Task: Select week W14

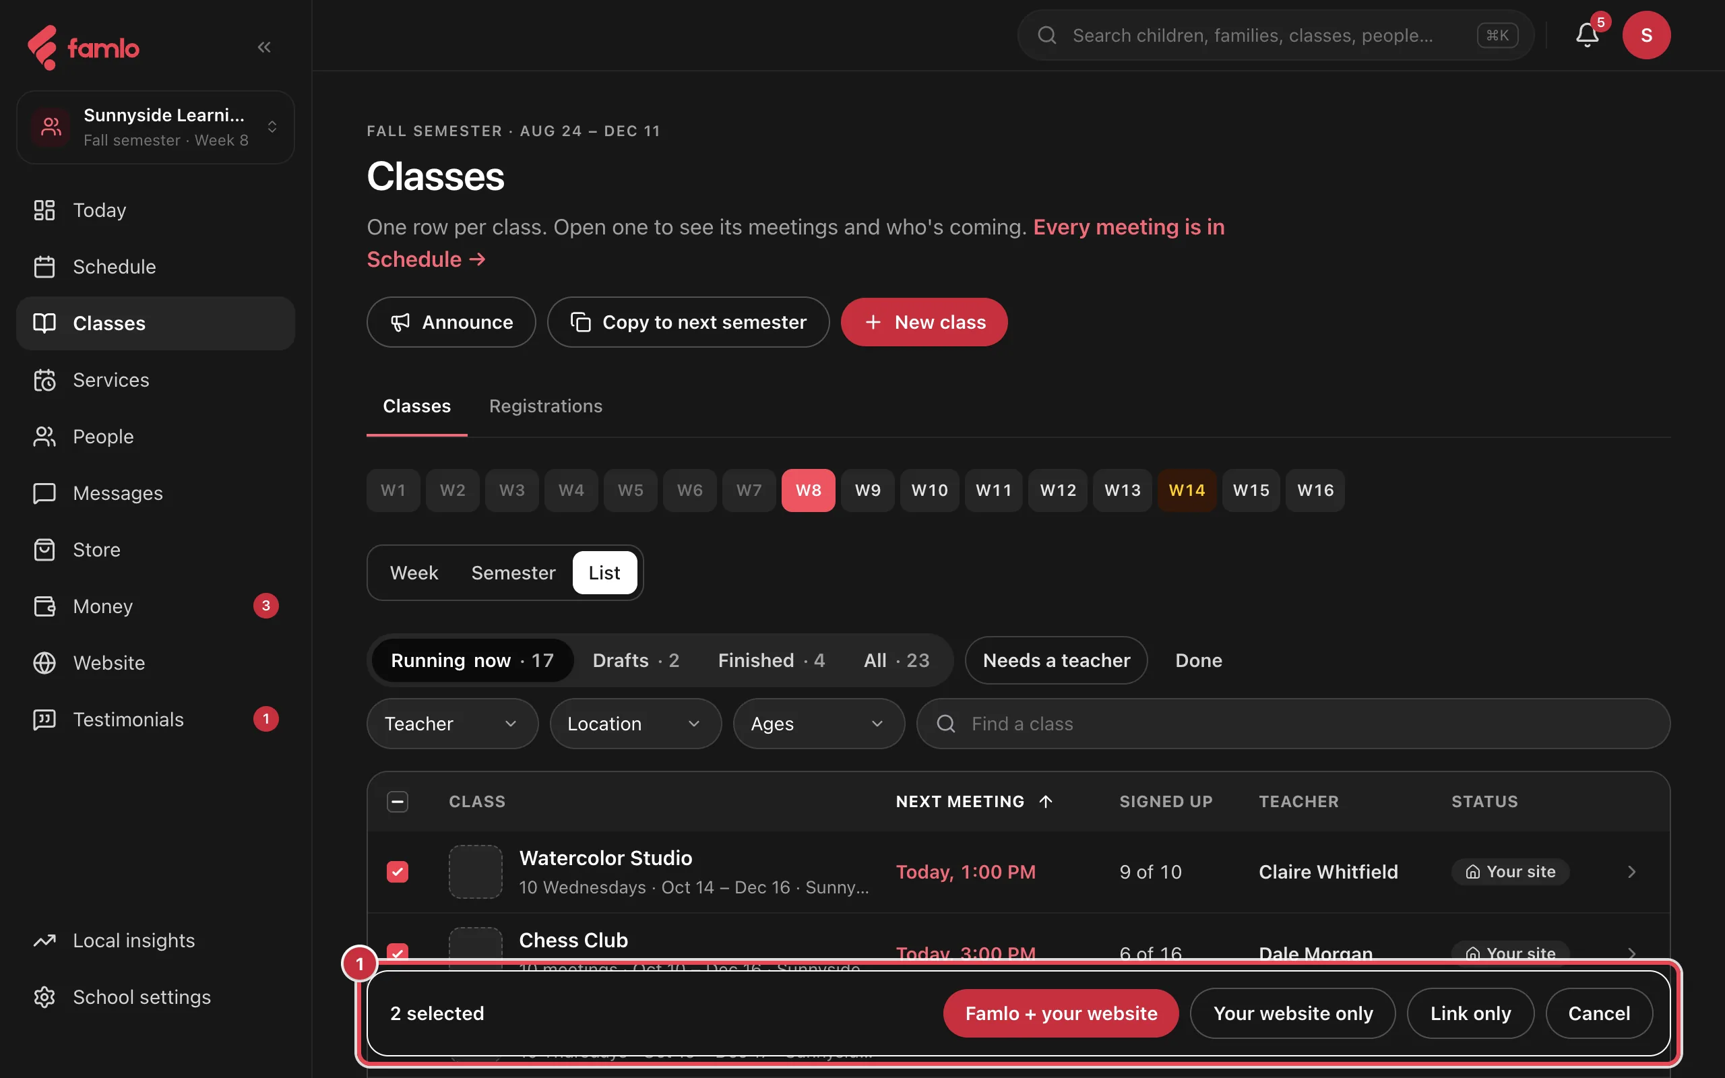Action: click(1186, 490)
